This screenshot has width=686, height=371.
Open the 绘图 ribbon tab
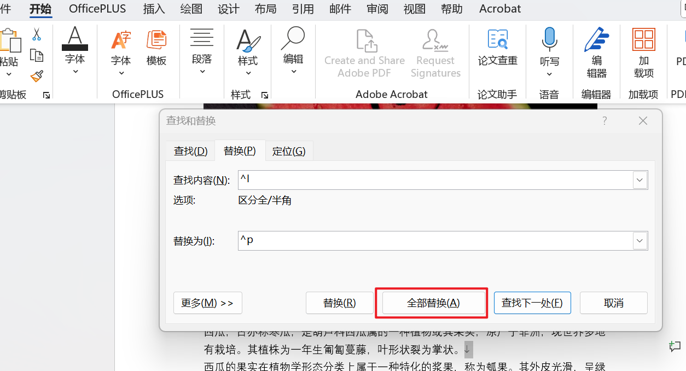pyautogui.click(x=191, y=9)
